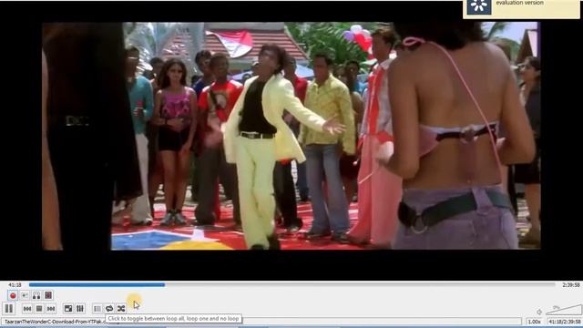Screen dimensions: 583x328
Task: Open the extended settings equalizer
Action: pyautogui.click(x=80, y=308)
